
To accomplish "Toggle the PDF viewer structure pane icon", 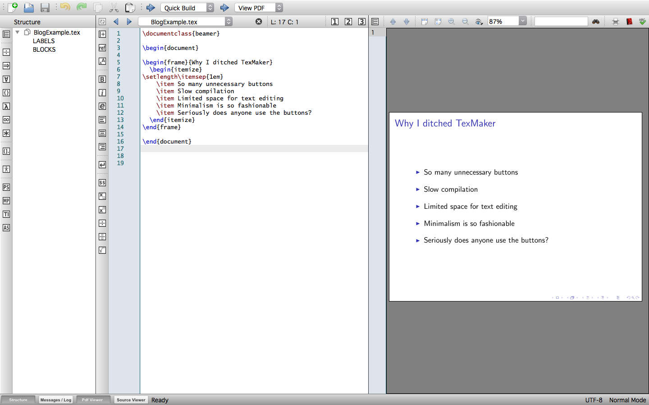I will click(x=375, y=22).
